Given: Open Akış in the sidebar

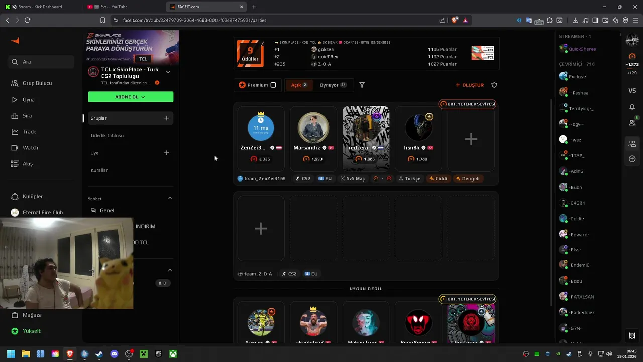Looking at the screenshot, I should [22, 164].
